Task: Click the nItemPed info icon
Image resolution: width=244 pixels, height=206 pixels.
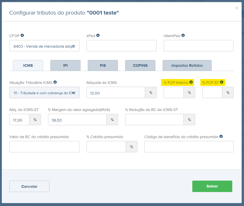Action: [183, 36]
